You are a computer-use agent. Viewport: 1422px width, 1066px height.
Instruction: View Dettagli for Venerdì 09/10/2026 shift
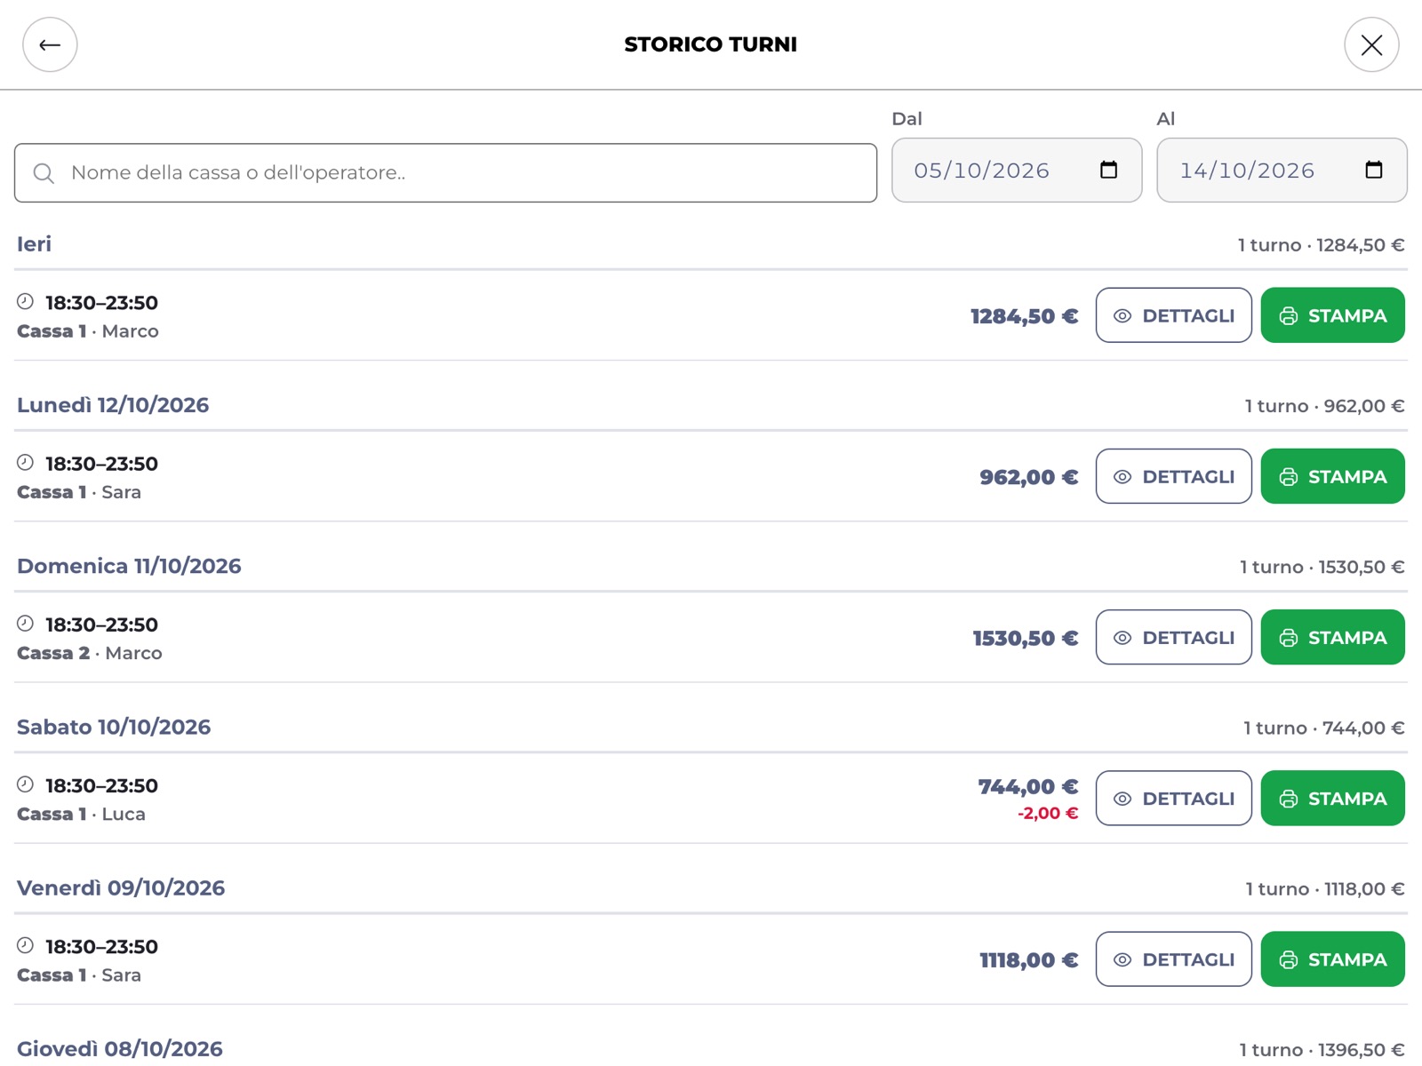coord(1173,959)
